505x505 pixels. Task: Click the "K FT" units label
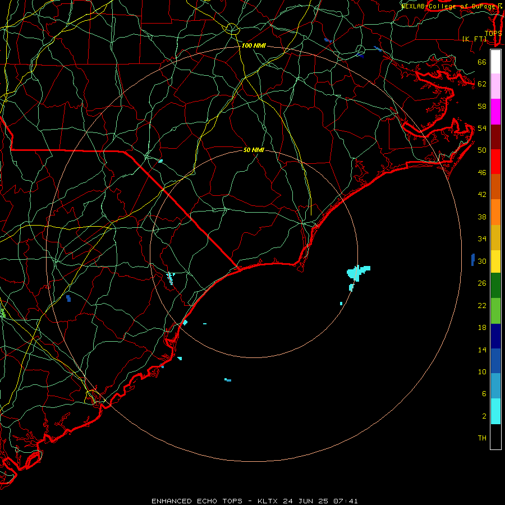475,39
